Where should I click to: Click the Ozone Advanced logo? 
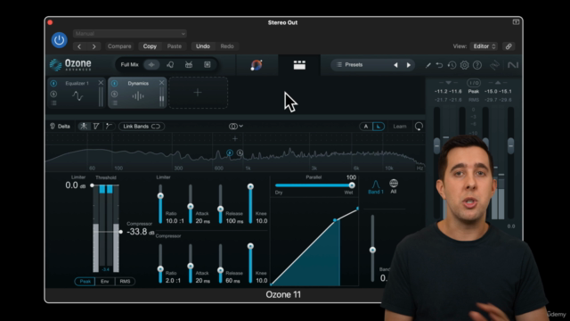tap(70, 65)
